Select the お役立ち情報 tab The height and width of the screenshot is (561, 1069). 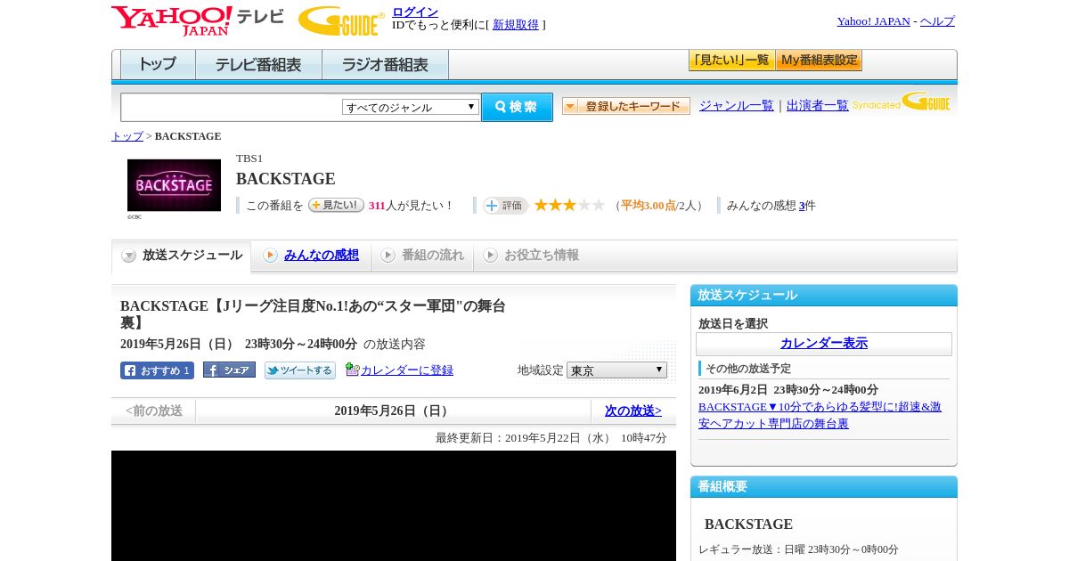tap(531, 256)
